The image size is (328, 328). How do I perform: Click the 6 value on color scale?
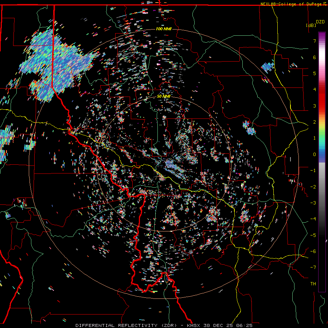click(315, 57)
